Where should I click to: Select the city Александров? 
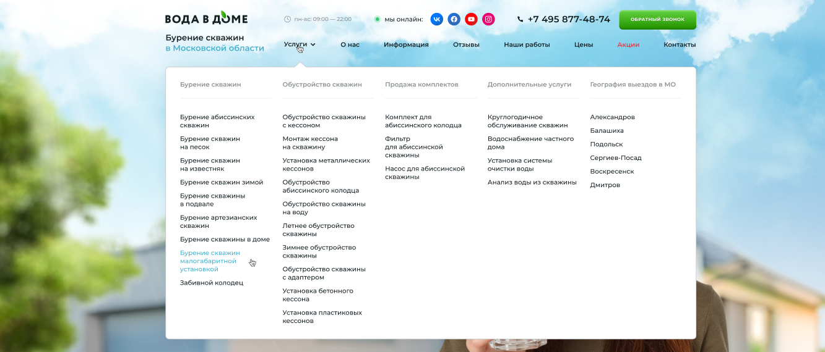pyautogui.click(x=612, y=117)
